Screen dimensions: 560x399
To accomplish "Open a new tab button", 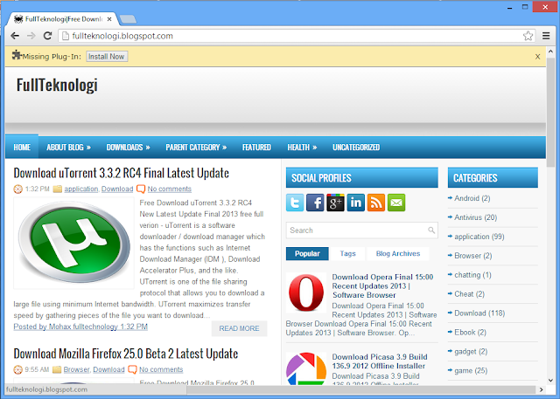I will pyautogui.click(x=128, y=19).
